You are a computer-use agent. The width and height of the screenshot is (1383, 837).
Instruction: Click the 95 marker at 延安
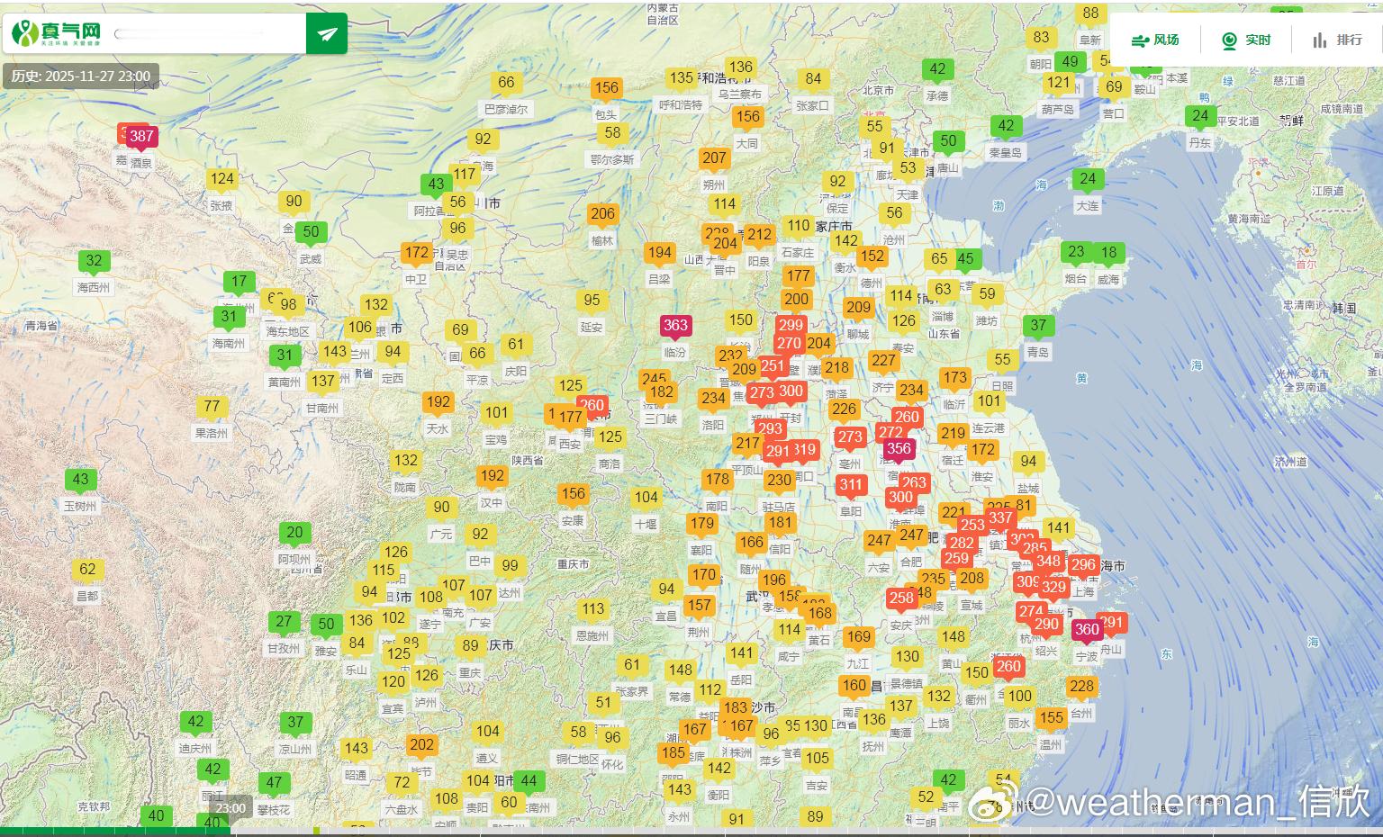pyautogui.click(x=592, y=300)
